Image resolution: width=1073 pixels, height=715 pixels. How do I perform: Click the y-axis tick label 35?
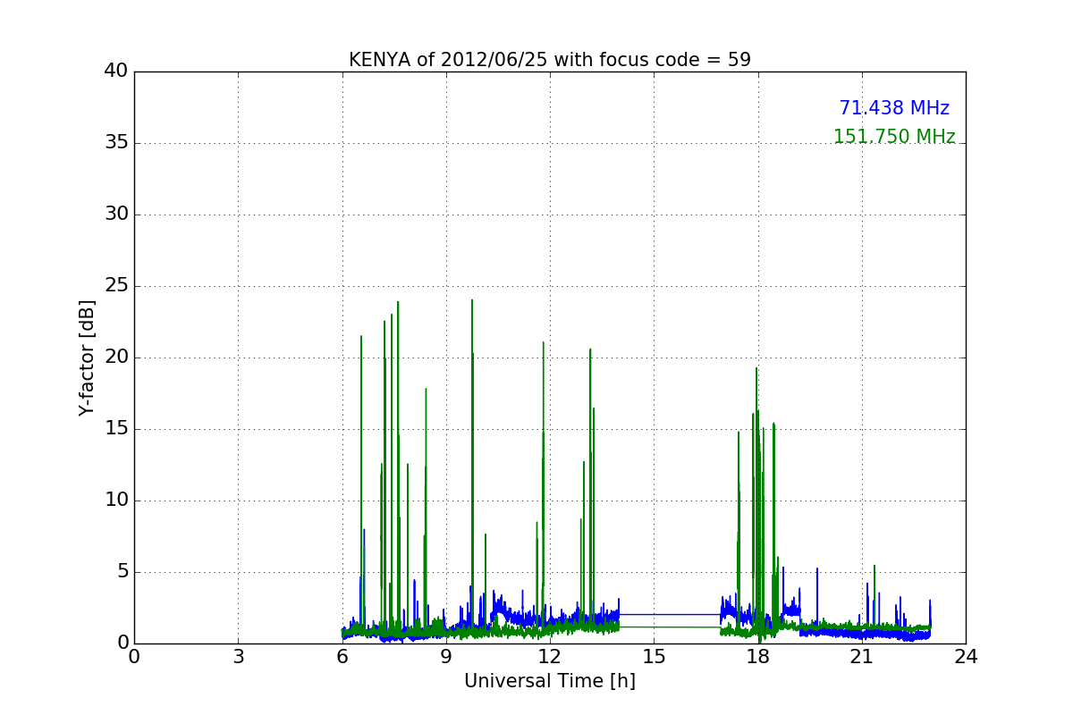116,143
